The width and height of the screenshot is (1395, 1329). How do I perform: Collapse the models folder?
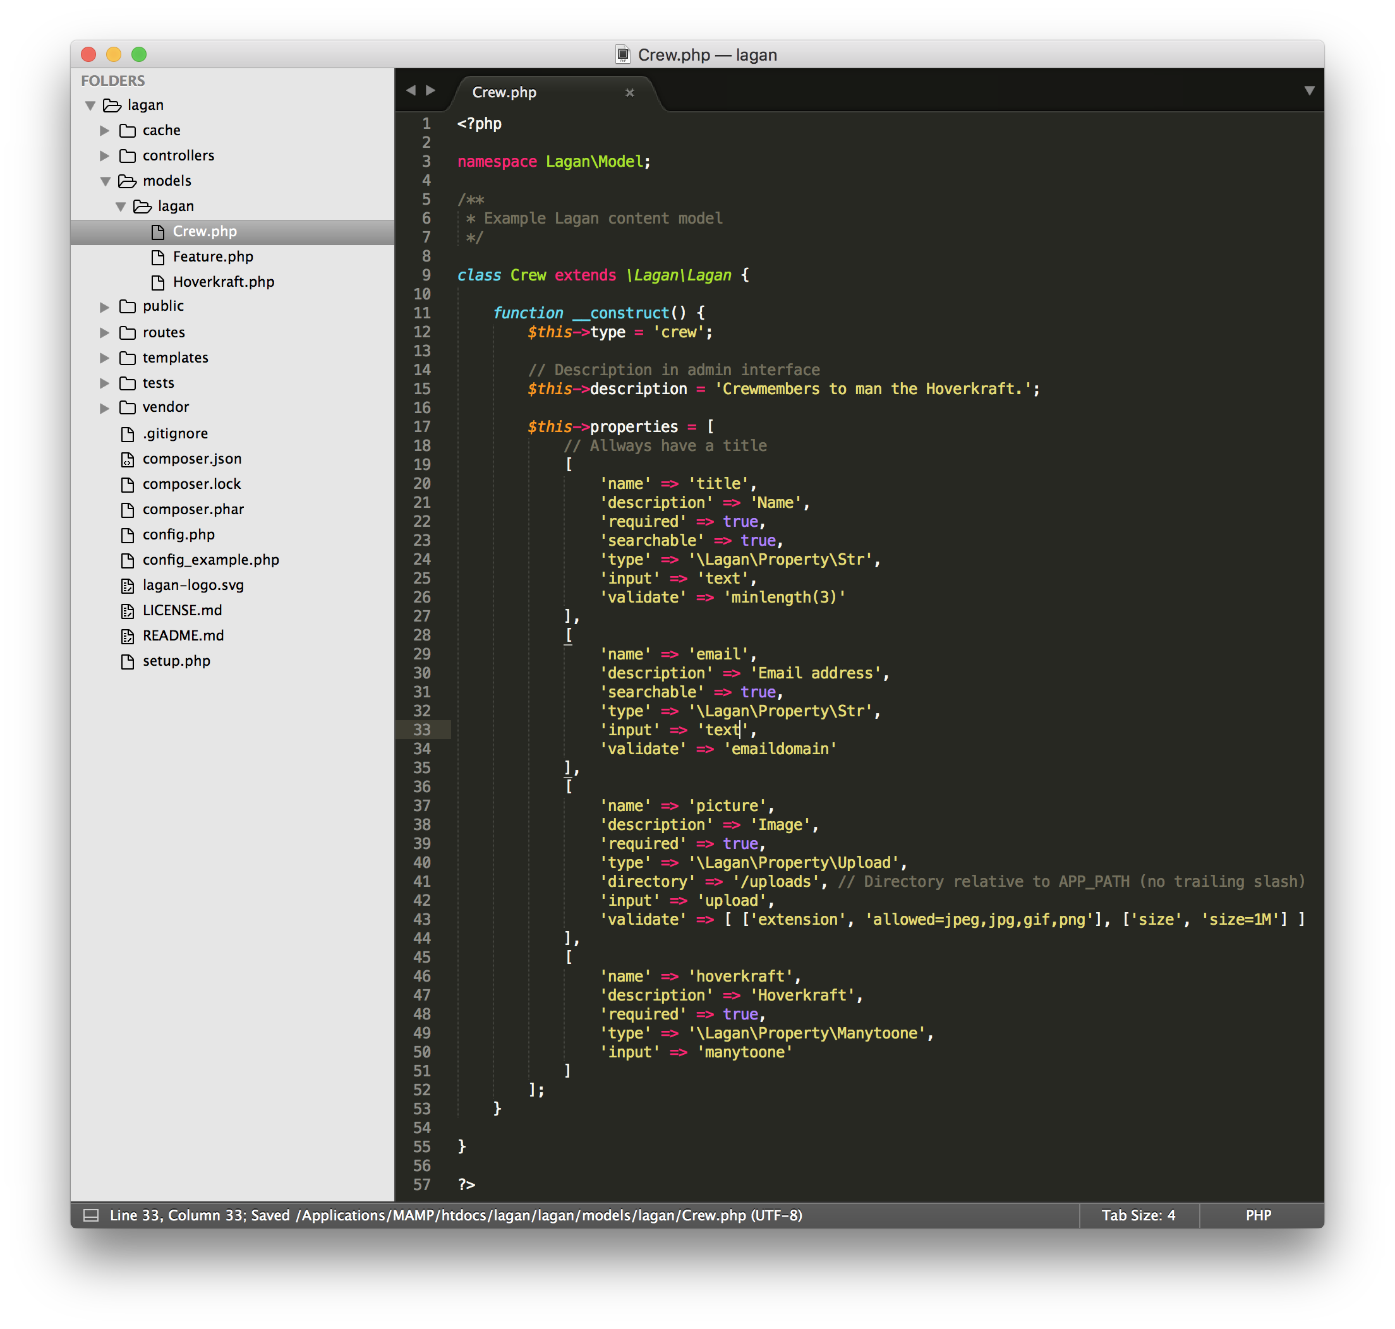[x=105, y=181]
